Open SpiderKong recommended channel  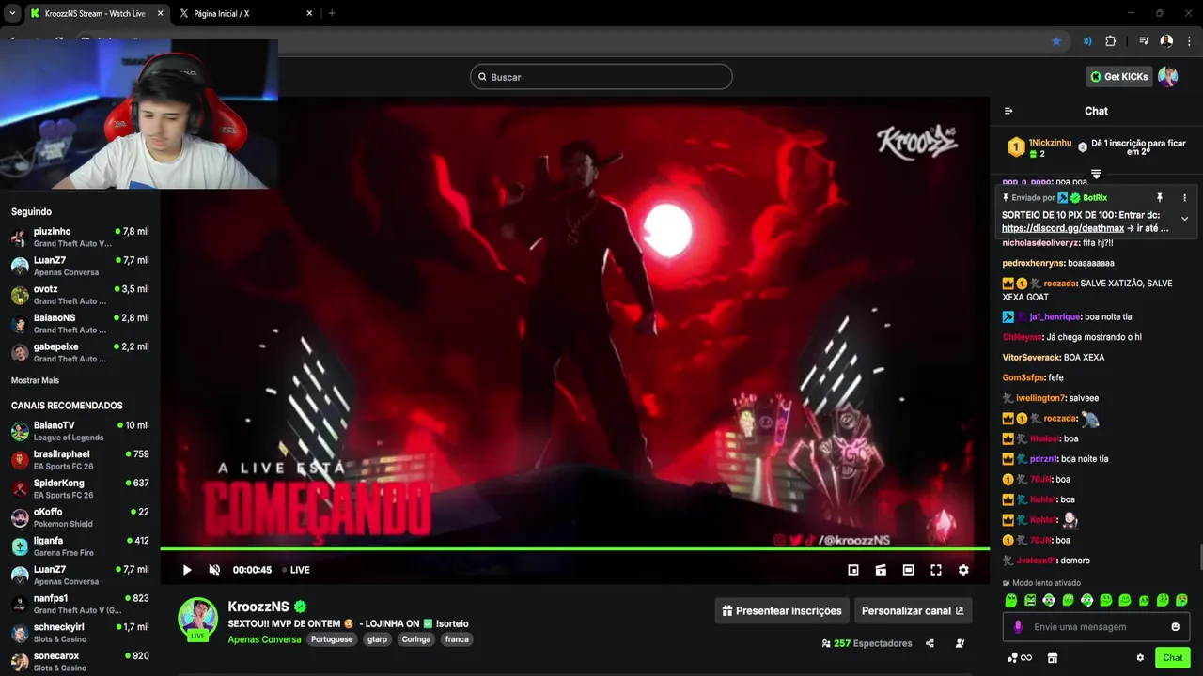click(80, 489)
